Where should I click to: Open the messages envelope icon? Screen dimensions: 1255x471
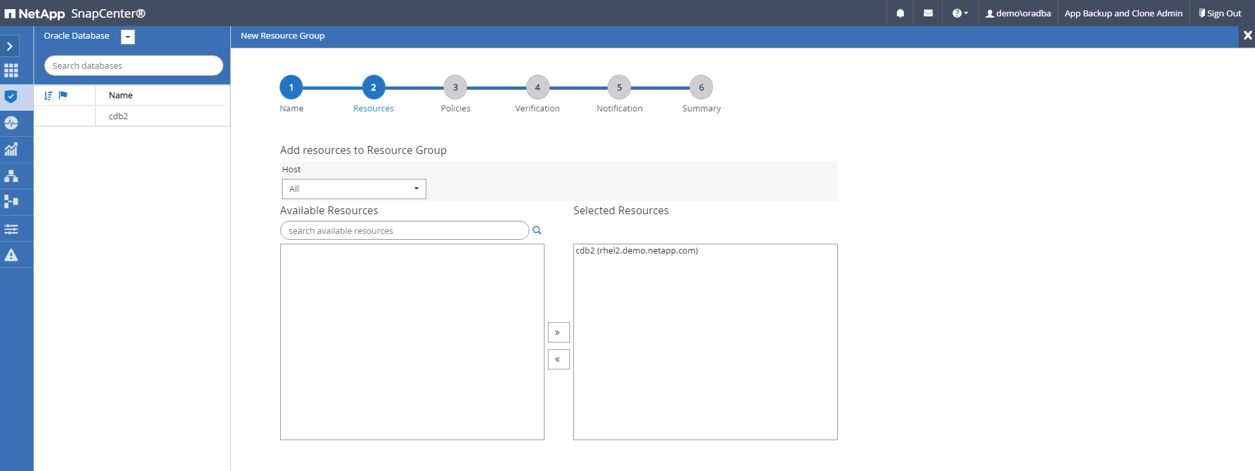point(928,13)
